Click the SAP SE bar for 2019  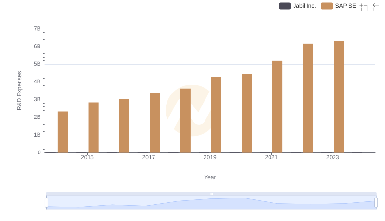coord(216,115)
